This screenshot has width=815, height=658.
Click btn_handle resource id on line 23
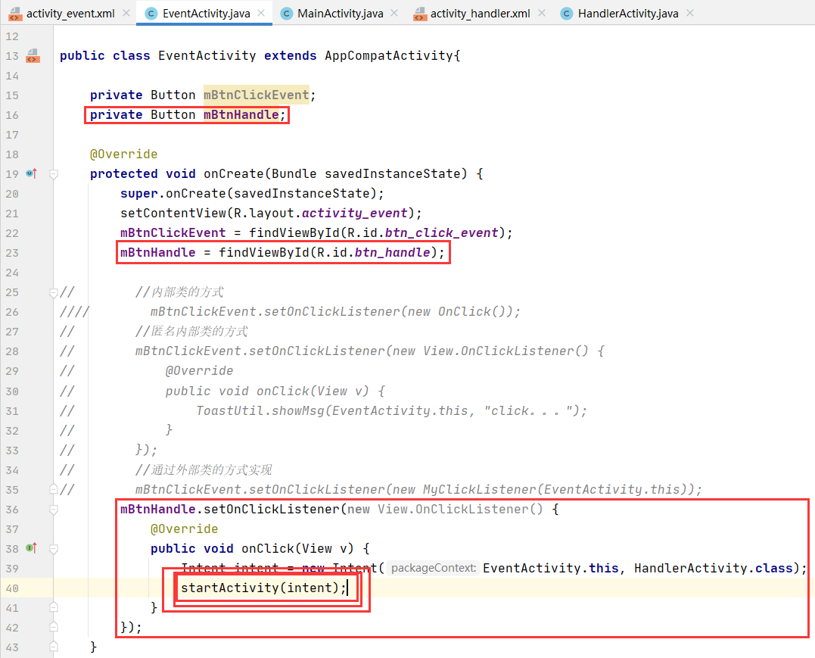393,252
